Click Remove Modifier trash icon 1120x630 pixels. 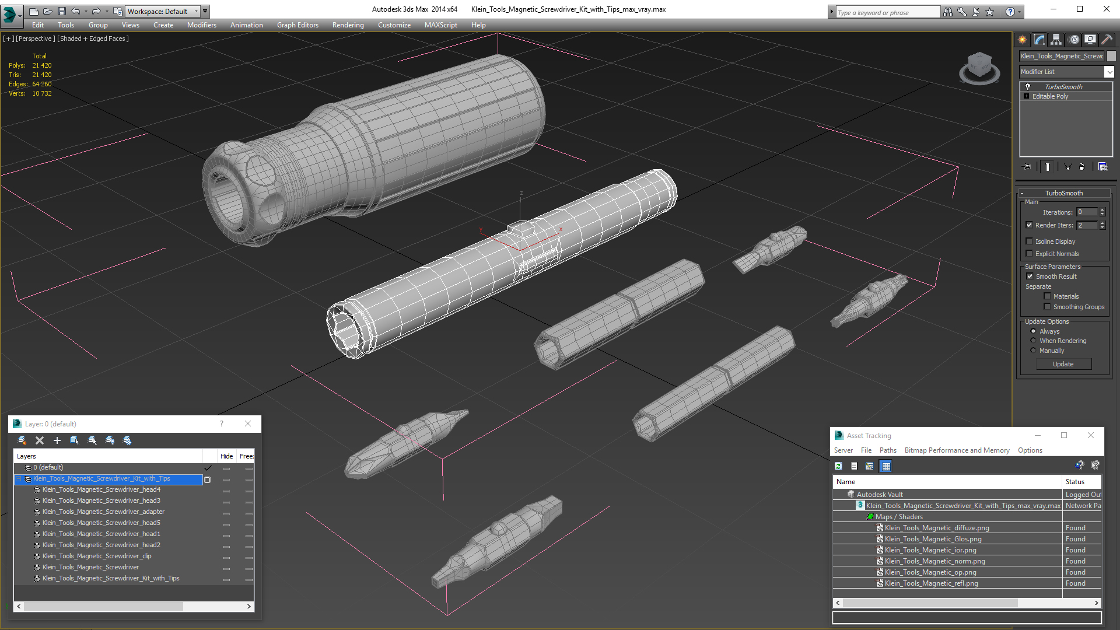(1082, 167)
